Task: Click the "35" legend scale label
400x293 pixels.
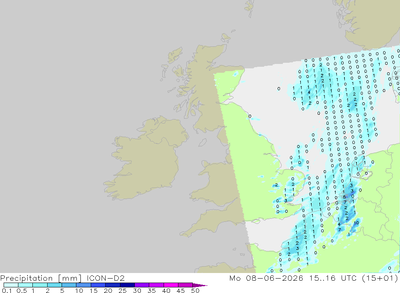Action: (152, 291)
